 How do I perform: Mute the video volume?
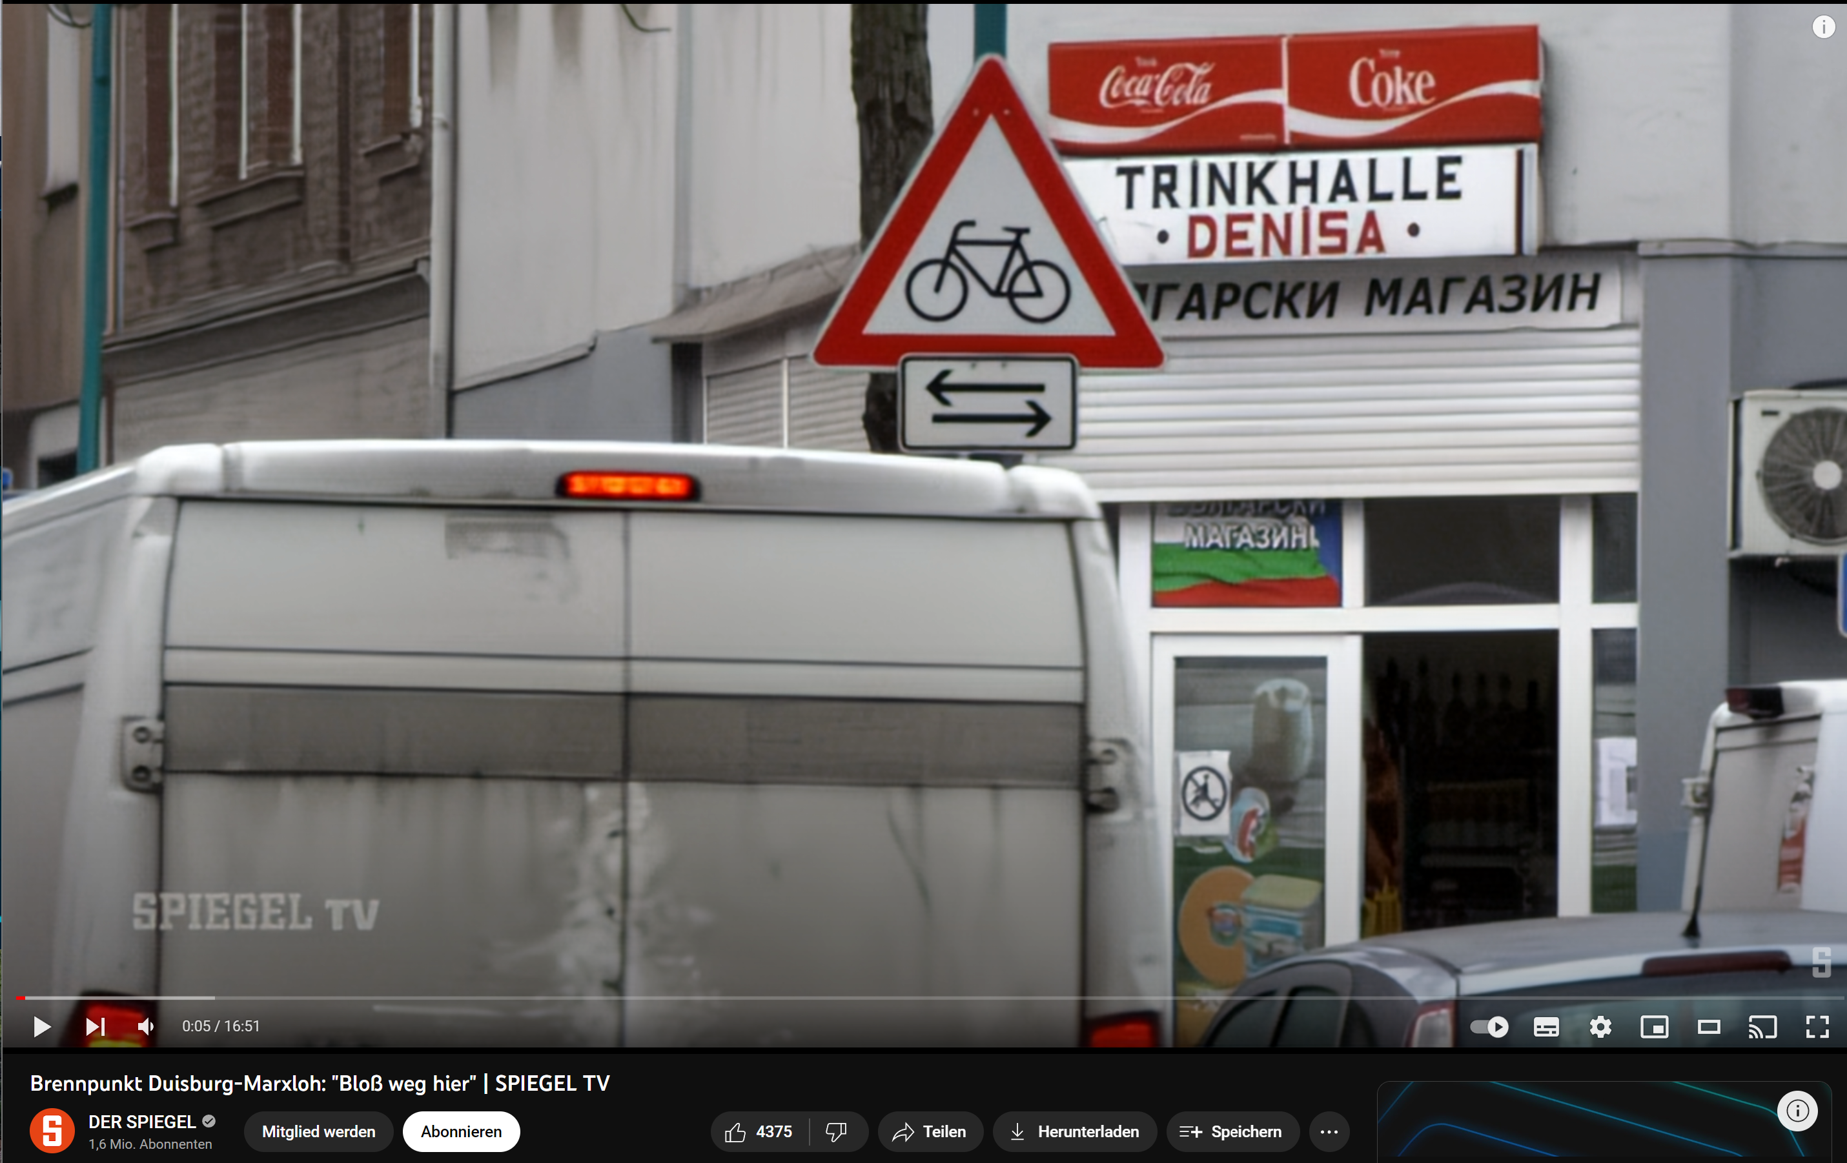146,1026
